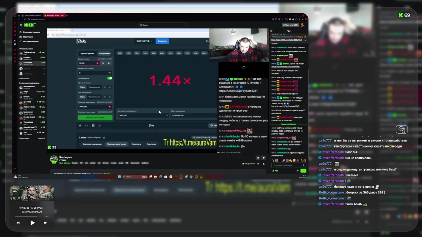Toggle Stake theater mode icon
Viewport: 422px width, 237px height.
[87, 125]
